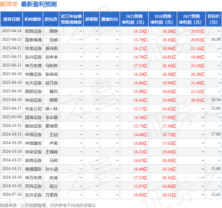
Task: Select the 研报数 column header
Action: [x=91, y=19]
